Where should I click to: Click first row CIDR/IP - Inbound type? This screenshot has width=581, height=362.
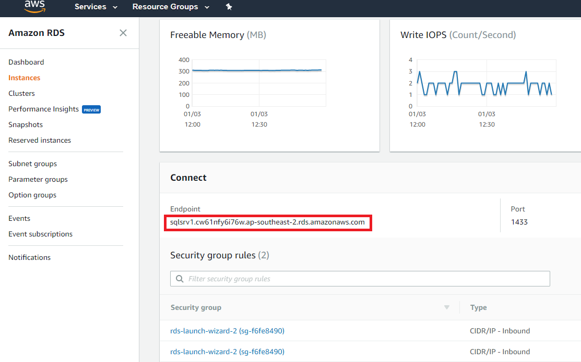click(500, 331)
